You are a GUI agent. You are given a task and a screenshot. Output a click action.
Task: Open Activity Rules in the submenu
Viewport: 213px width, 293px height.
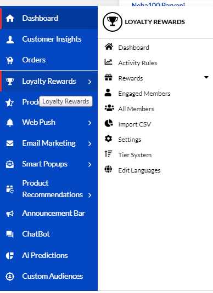pyautogui.click(x=137, y=63)
